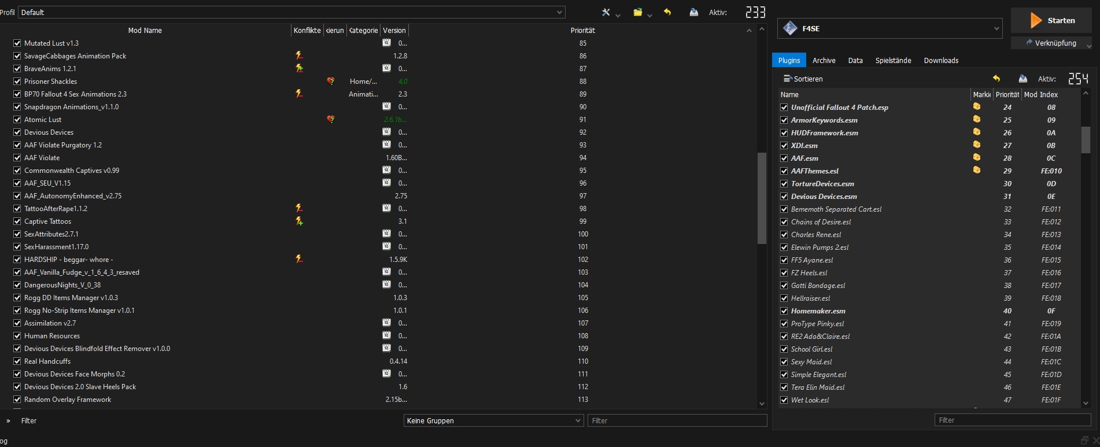Open the Spielstände tab
The height and width of the screenshot is (447, 1100).
click(x=893, y=60)
